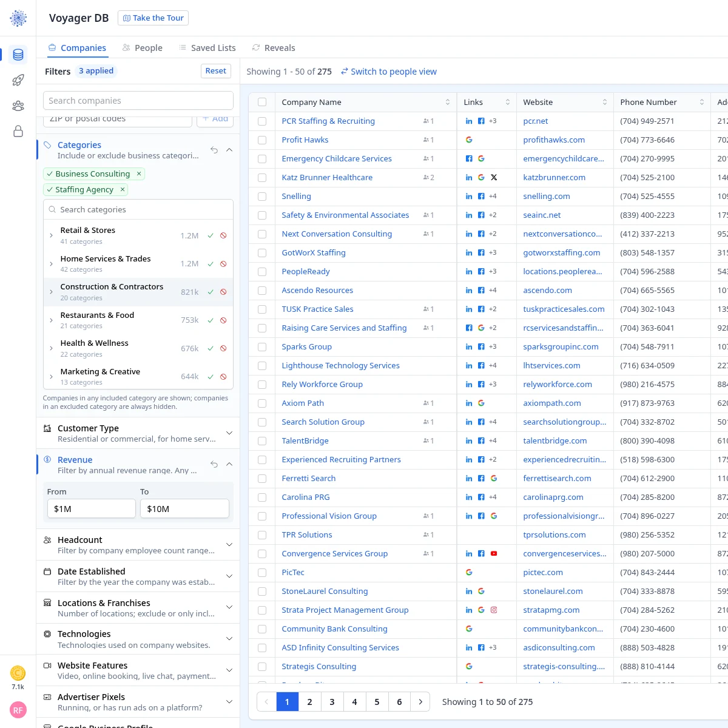This screenshot has width=728, height=728.
Task: Sort by Company Name column arrows
Action: tap(448, 103)
